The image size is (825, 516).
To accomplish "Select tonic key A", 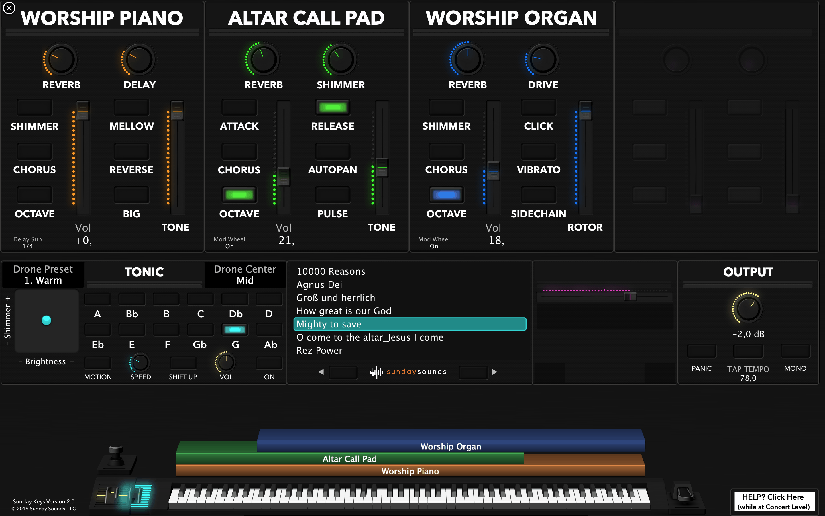I will 97,299.
